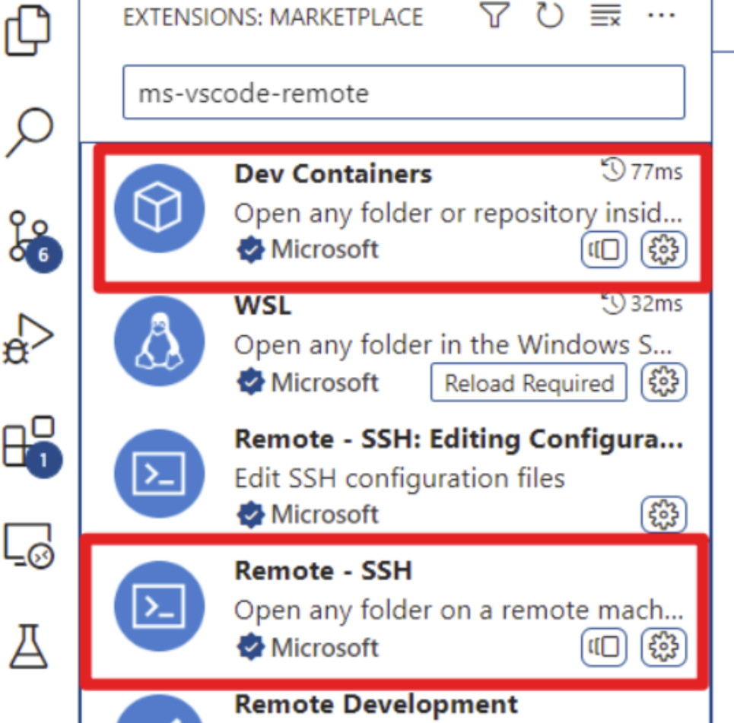Image resolution: width=734 pixels, height=723 pixels.
Task: Open the Views and More Actions menu
Action: (x=659, y=15)
